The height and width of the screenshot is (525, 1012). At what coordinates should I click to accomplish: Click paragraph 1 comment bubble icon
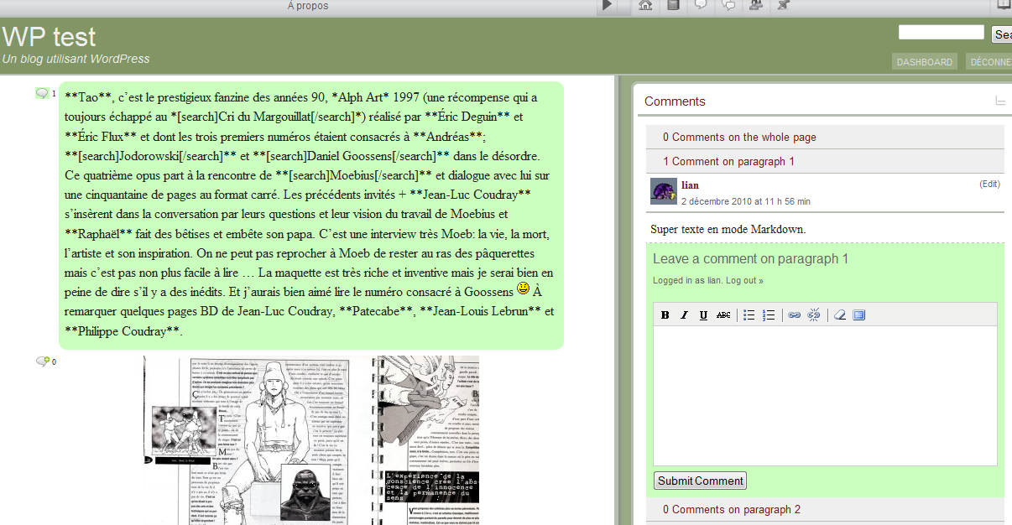(42, 93)
